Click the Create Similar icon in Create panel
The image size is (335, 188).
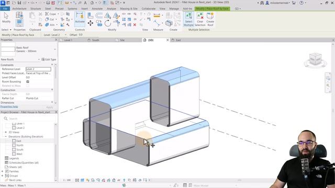[169, 23]
